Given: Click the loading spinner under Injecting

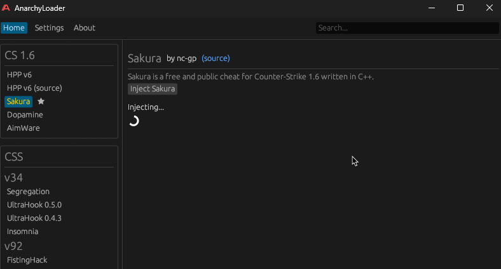Looking at the screenshot, I should (x=134, y=121).
